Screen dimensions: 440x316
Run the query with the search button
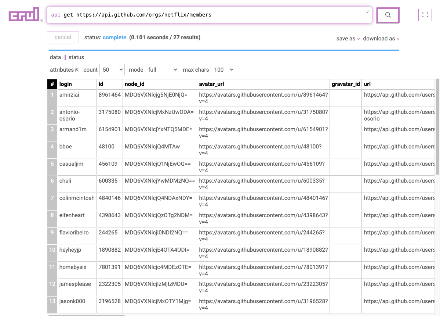click(388, 15)
